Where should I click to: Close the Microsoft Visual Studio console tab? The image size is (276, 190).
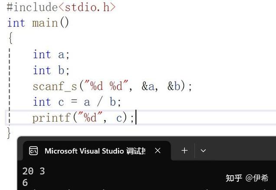click(x=158, y=151)
